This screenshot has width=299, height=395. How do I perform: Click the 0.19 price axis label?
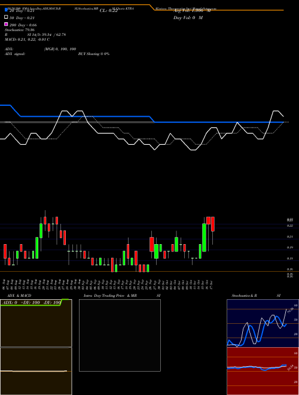coord(290,248)
